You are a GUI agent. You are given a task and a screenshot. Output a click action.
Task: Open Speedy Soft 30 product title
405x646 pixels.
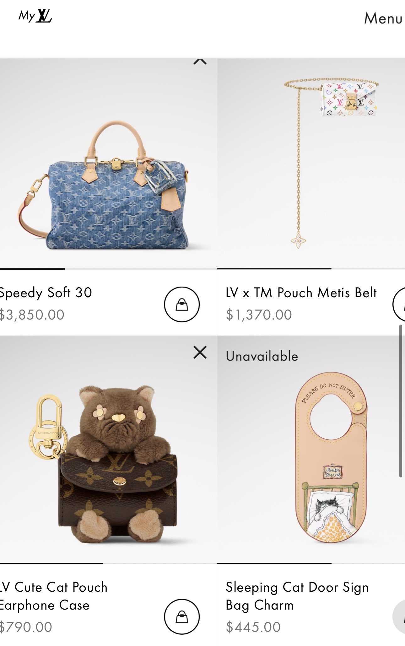(46, 293)
